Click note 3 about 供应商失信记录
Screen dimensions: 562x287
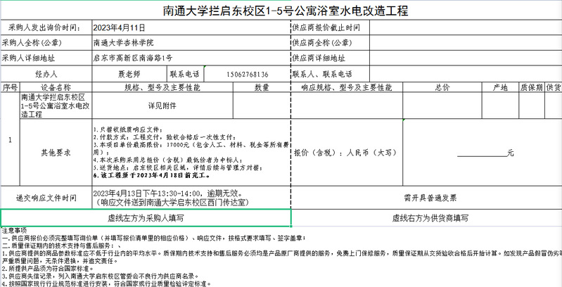100,276
